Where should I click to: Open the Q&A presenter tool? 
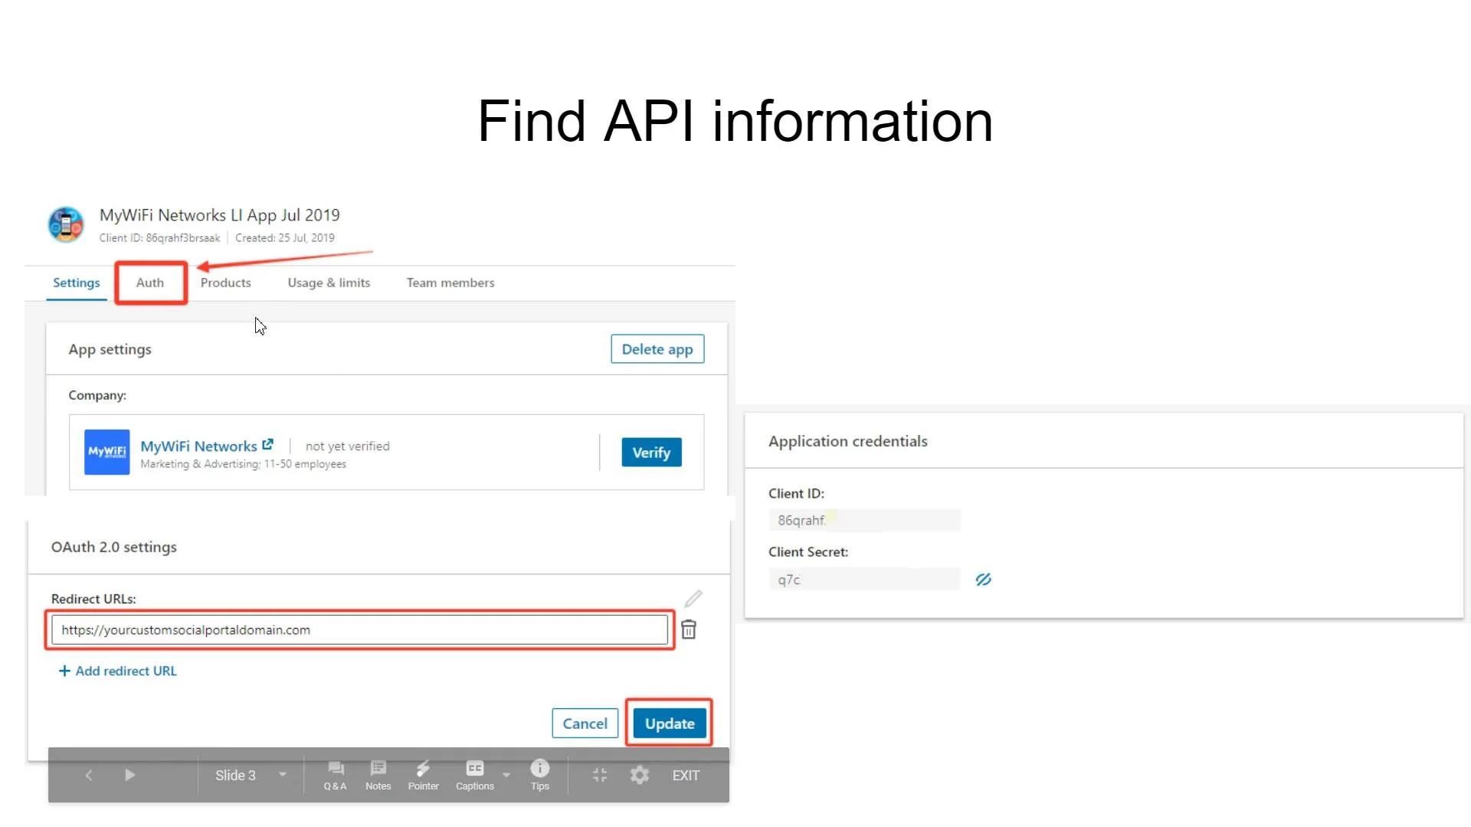pos(335,775)
